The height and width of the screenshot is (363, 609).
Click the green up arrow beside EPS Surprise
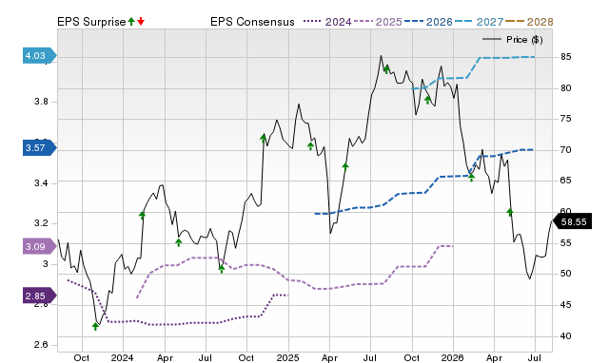[131, 22]
